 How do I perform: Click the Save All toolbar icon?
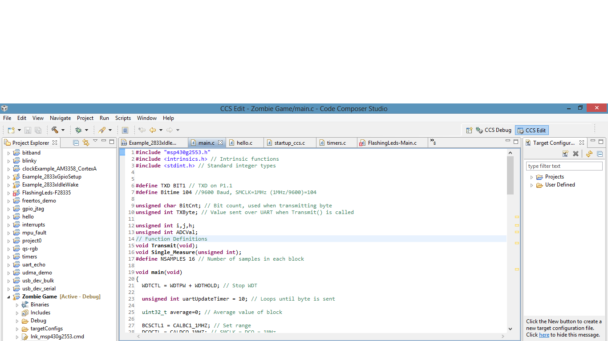[38, 130]
